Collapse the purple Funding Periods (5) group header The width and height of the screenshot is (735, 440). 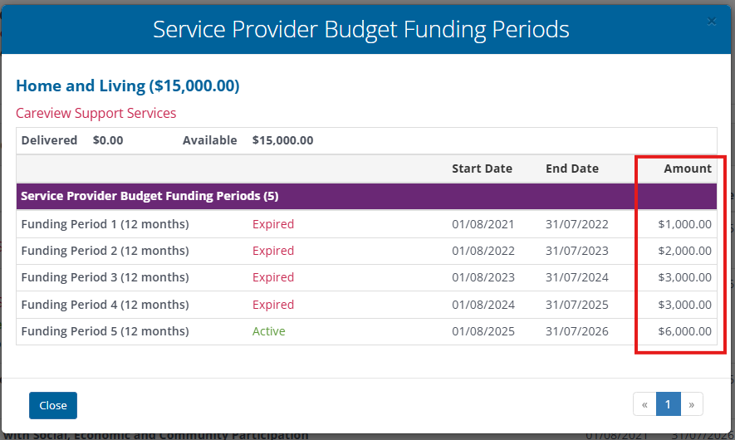click(149, 197)
